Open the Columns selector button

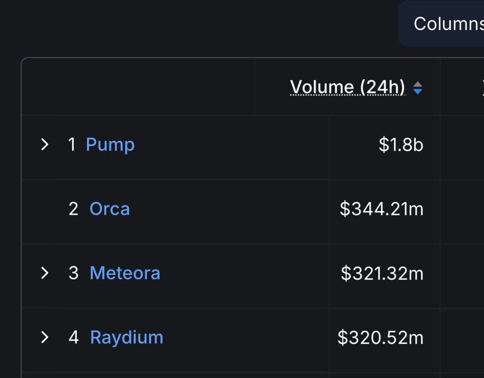coord(441,24)
